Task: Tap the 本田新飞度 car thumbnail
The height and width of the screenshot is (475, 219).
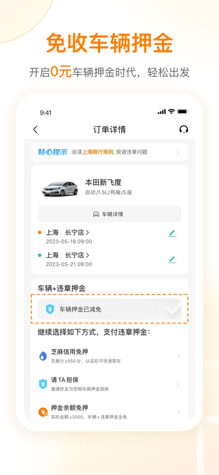Action: pos(60,188)
